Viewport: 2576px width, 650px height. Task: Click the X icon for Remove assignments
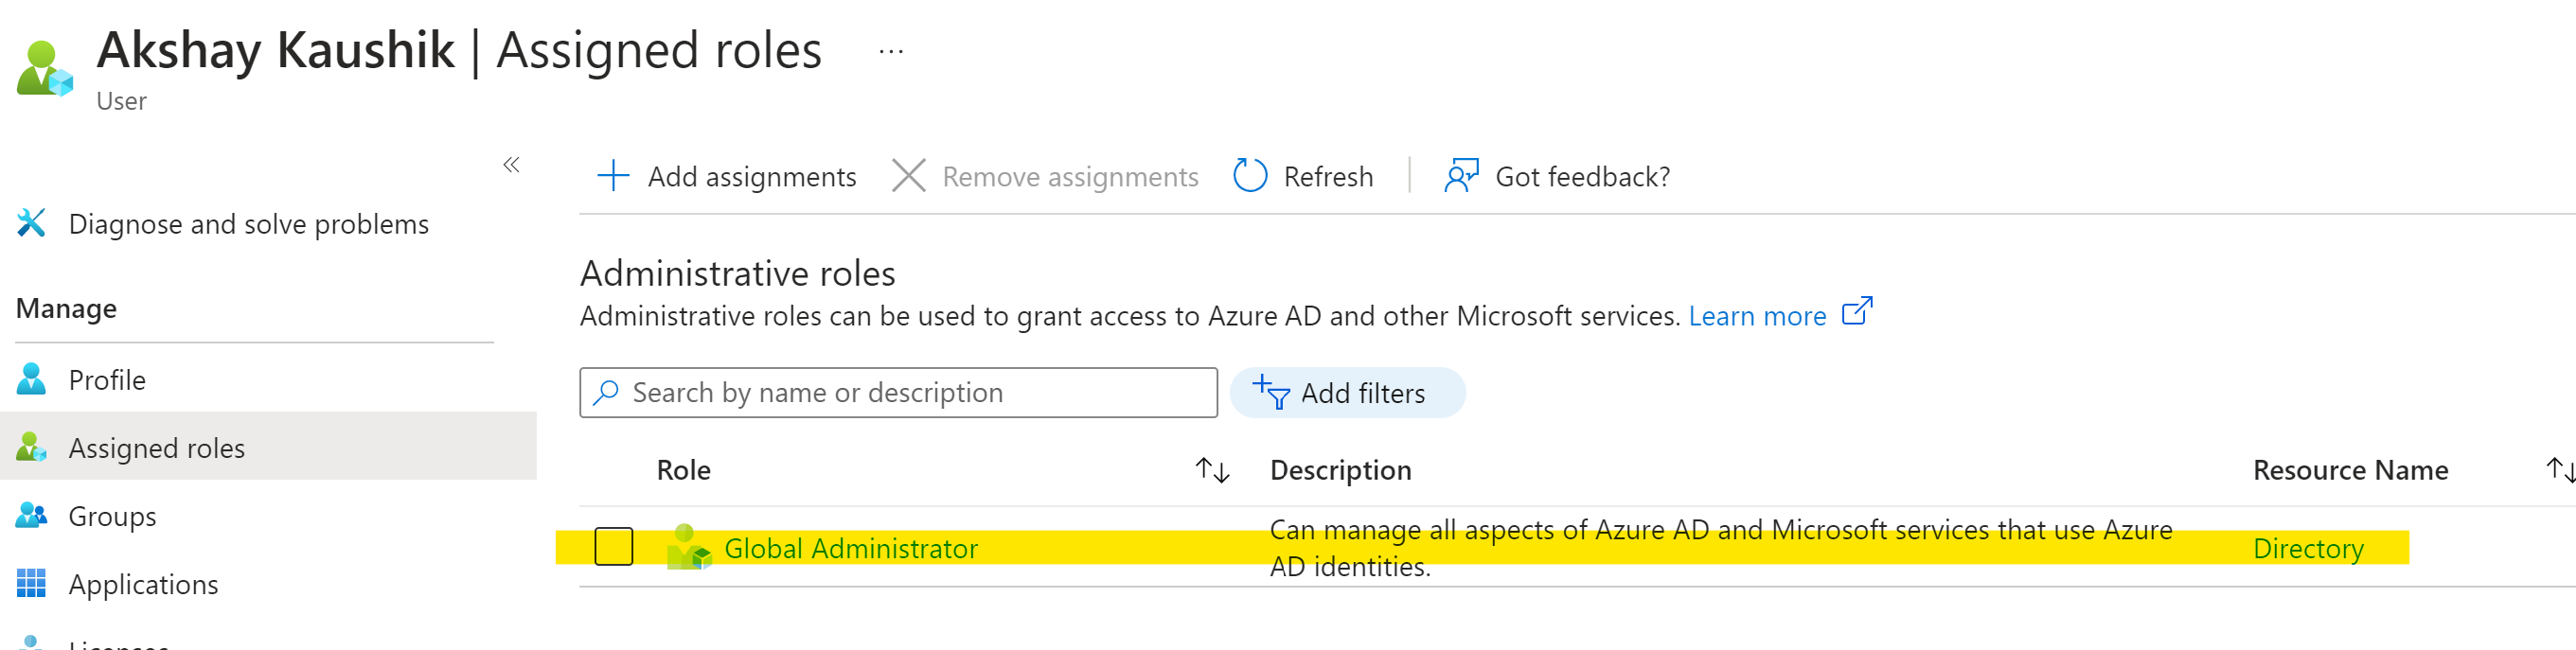[908, 176]
